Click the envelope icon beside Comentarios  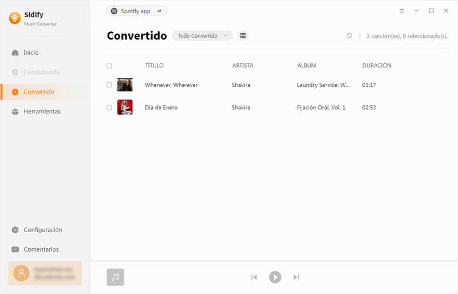pyautogui.click(x=15, y=249)
